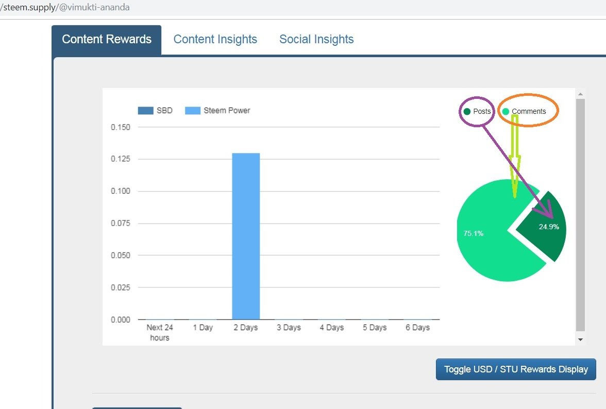606x409 pixels.
Task: Click the '0.075' y-axis value
Action: click(121, 223)
